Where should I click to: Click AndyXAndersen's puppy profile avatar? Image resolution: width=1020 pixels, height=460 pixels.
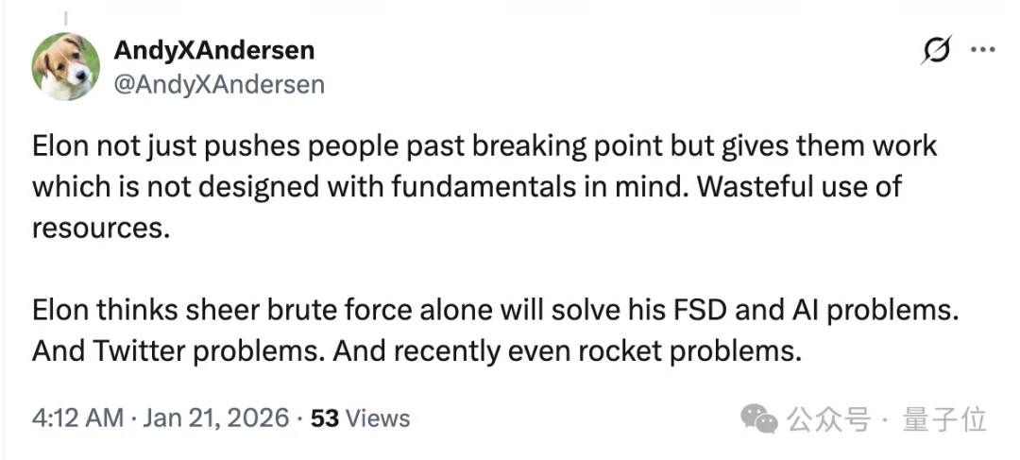(66, 66)
